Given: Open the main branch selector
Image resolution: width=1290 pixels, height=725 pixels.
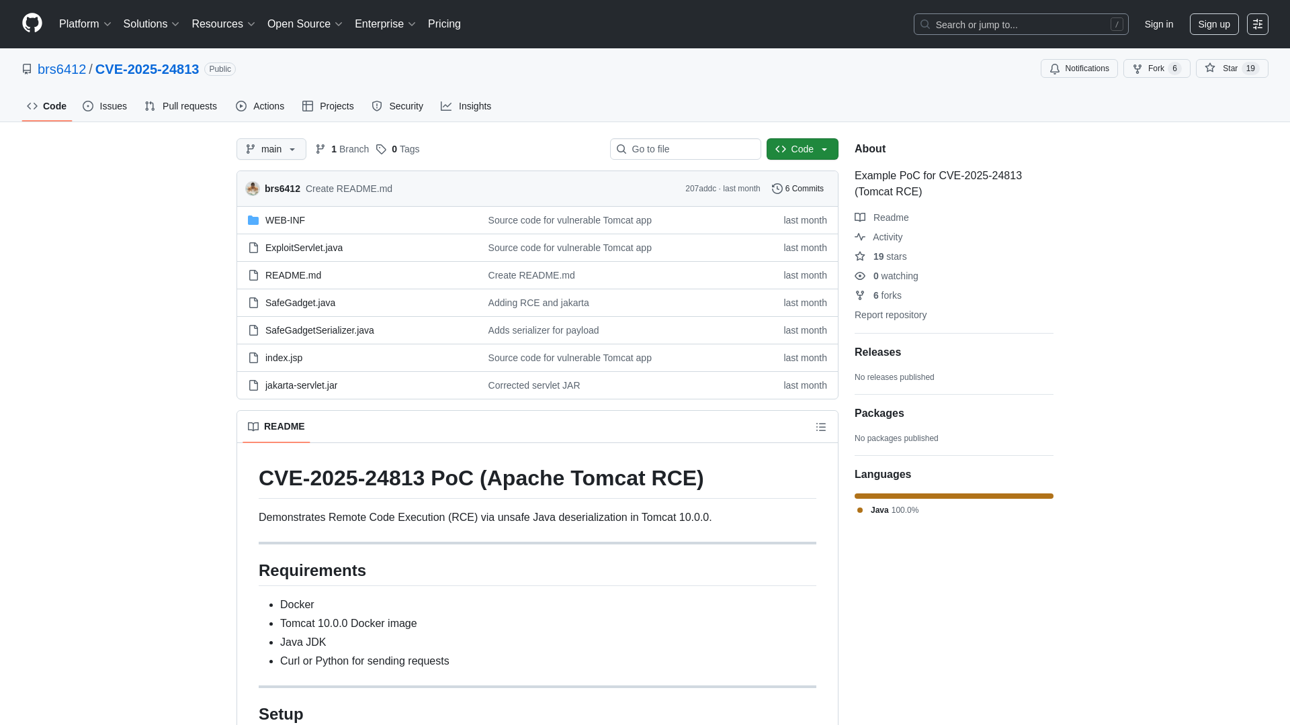Looking at the screenshot, I should (271, 149).
